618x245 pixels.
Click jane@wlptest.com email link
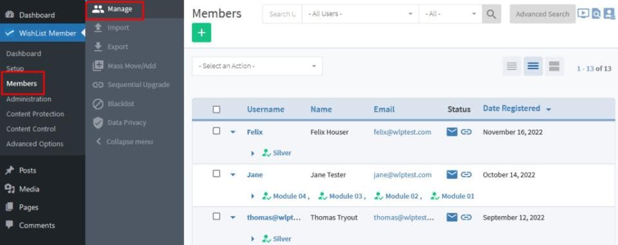click(x=402, y=174)
